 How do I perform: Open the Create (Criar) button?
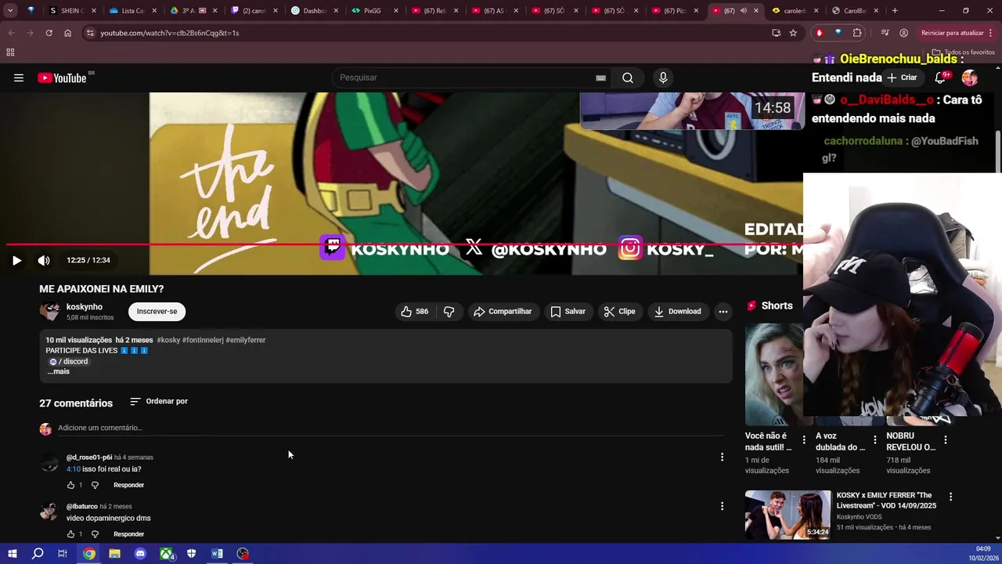click(902, 78)
